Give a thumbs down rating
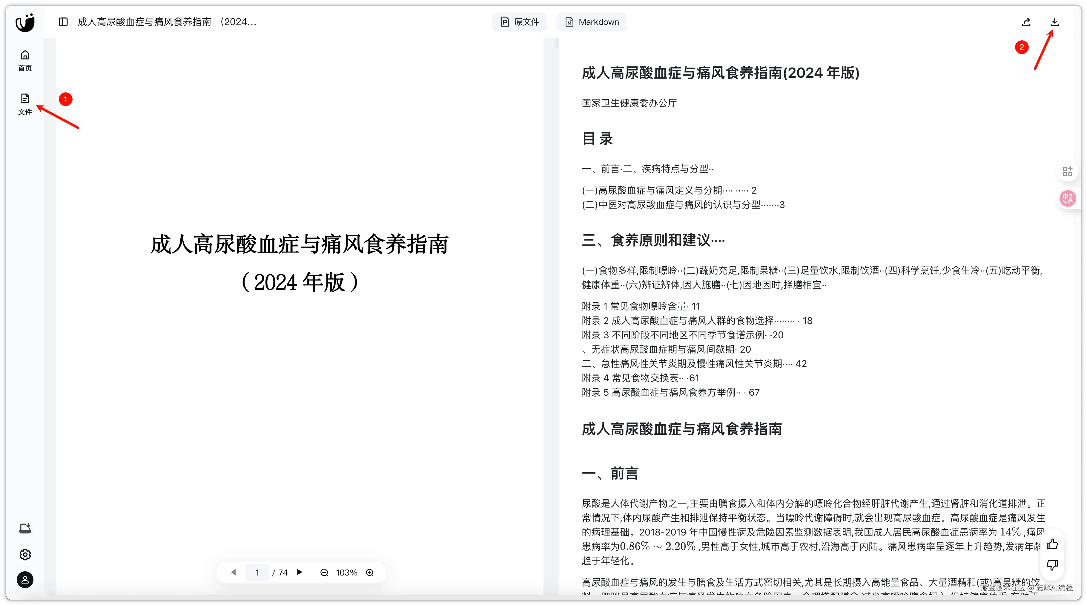This screenshot has width=1087, height=606. click(1052, 565)
